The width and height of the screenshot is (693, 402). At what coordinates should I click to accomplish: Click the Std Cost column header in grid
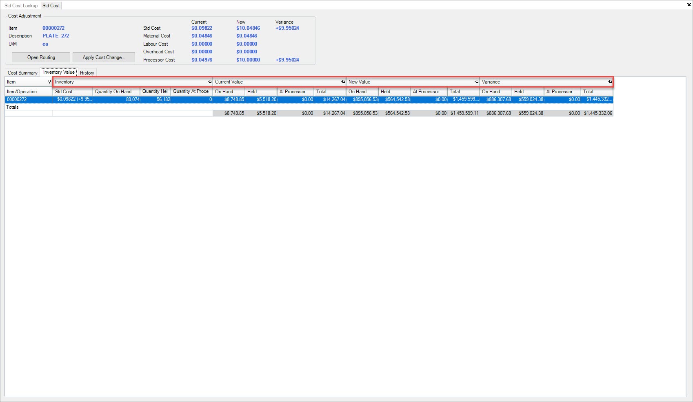coord(73,92)
